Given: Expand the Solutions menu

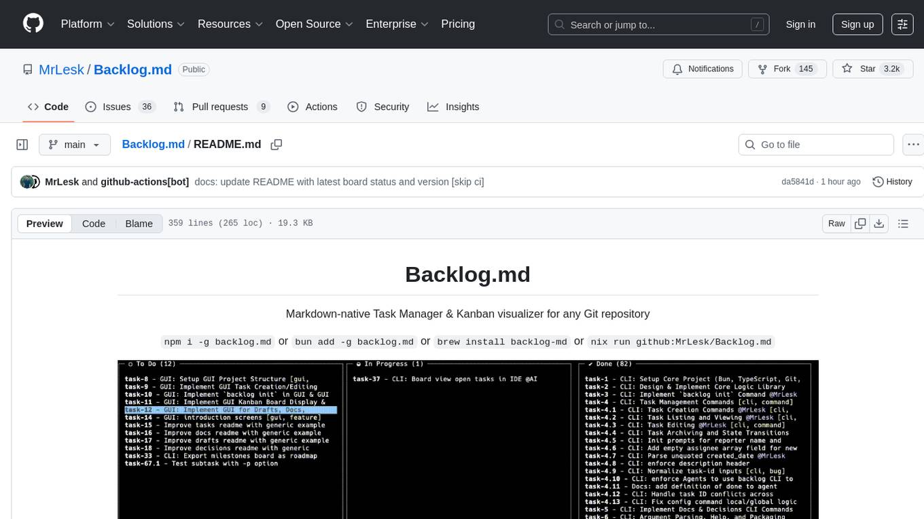Looking at the screenshot, I should (156, 24).
